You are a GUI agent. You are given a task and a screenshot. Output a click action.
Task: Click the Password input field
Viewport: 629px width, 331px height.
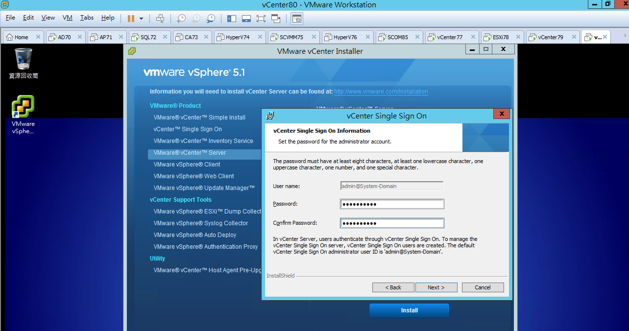[x=392, y=204]
